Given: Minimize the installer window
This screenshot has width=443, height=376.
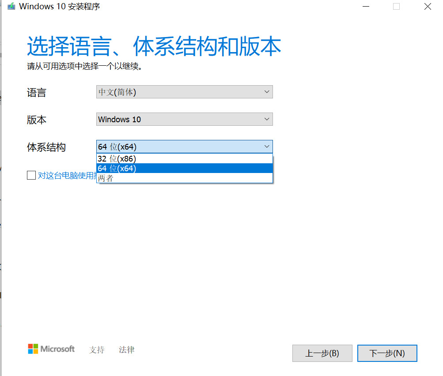Looking at the screenshot, I should 366,7.
